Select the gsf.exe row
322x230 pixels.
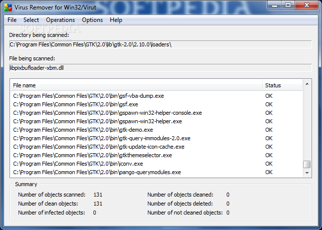(156, 104)
